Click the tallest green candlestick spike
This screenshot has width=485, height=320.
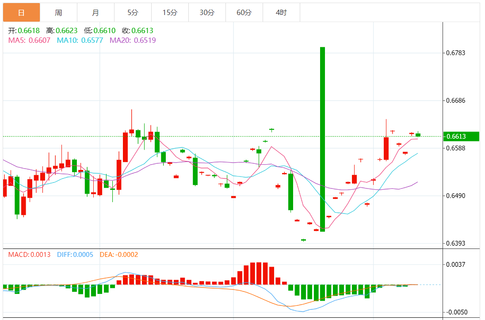[x=322, y=139]
